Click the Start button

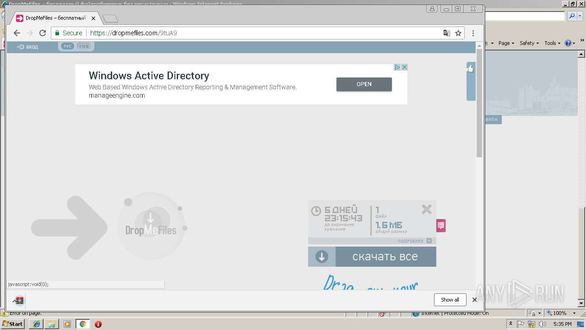click(13, 324)
